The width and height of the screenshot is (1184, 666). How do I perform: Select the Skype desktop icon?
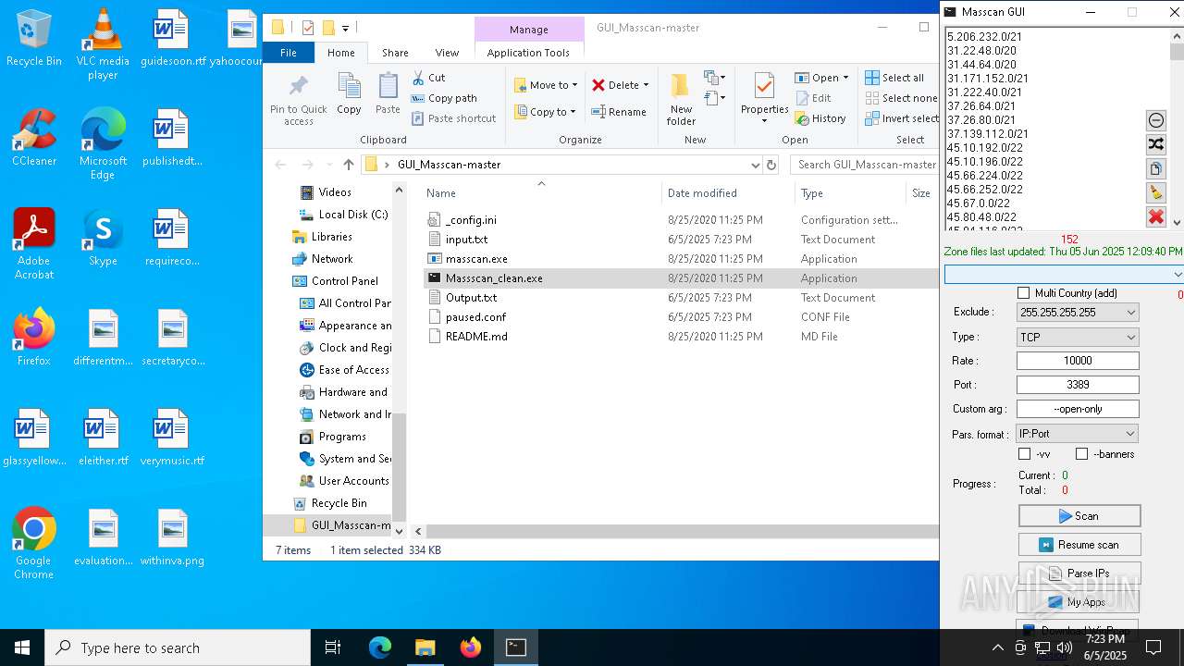pyautogui.click(x=103, y=238)
